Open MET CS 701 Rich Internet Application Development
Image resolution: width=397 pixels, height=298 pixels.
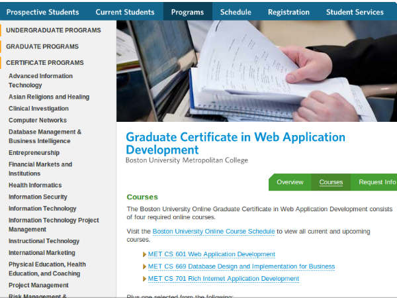click(224, 279)
